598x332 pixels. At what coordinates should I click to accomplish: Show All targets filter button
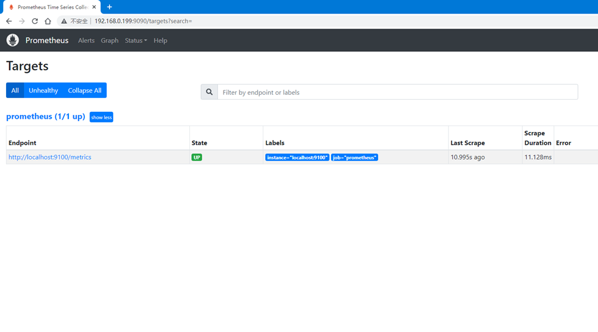(x=15, y=90)
